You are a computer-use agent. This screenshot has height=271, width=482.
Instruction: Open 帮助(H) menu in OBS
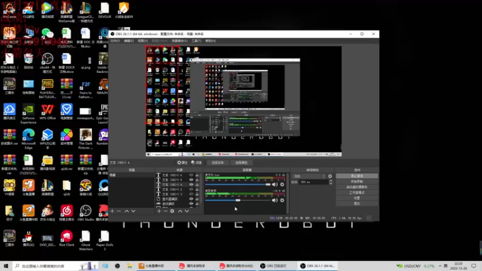pyautogui.click(x=210, y=41)
